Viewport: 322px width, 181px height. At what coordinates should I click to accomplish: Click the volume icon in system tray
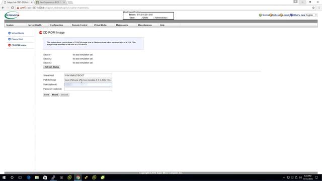point(300,177)
